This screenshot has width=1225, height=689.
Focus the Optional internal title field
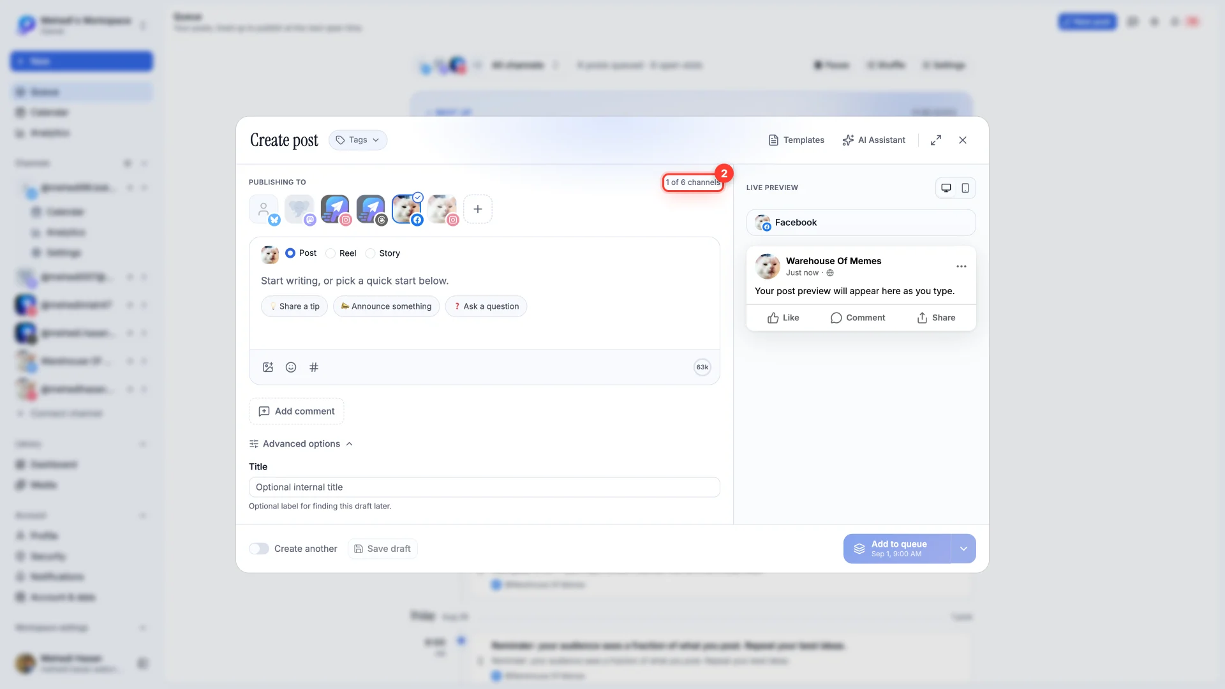[484, 487]
